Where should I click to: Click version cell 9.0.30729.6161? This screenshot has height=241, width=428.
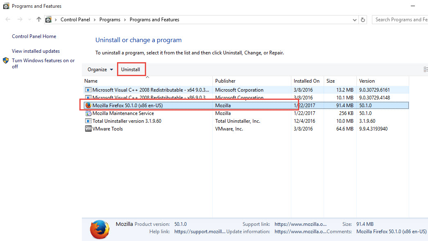click(x=374, y=90)
